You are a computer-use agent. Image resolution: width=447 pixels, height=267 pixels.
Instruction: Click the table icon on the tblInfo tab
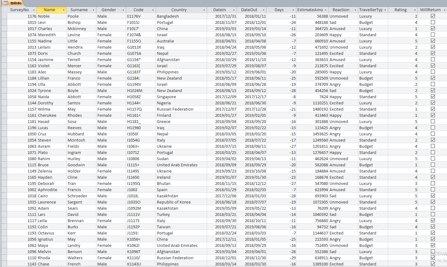pyautogui.click(x=5, y=3)
